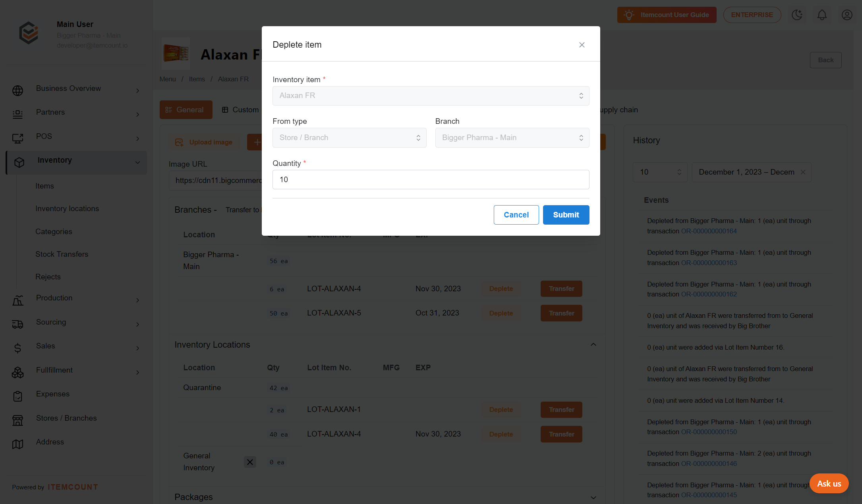Click the Address map icon
The image size is (862, 504).
[x=17, y=444]
